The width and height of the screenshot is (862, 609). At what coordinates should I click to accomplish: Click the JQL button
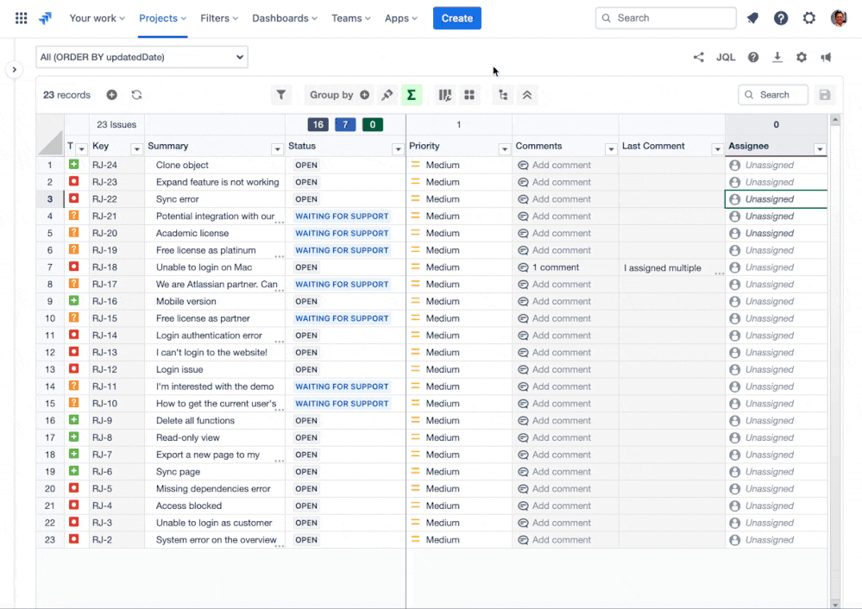726,58
